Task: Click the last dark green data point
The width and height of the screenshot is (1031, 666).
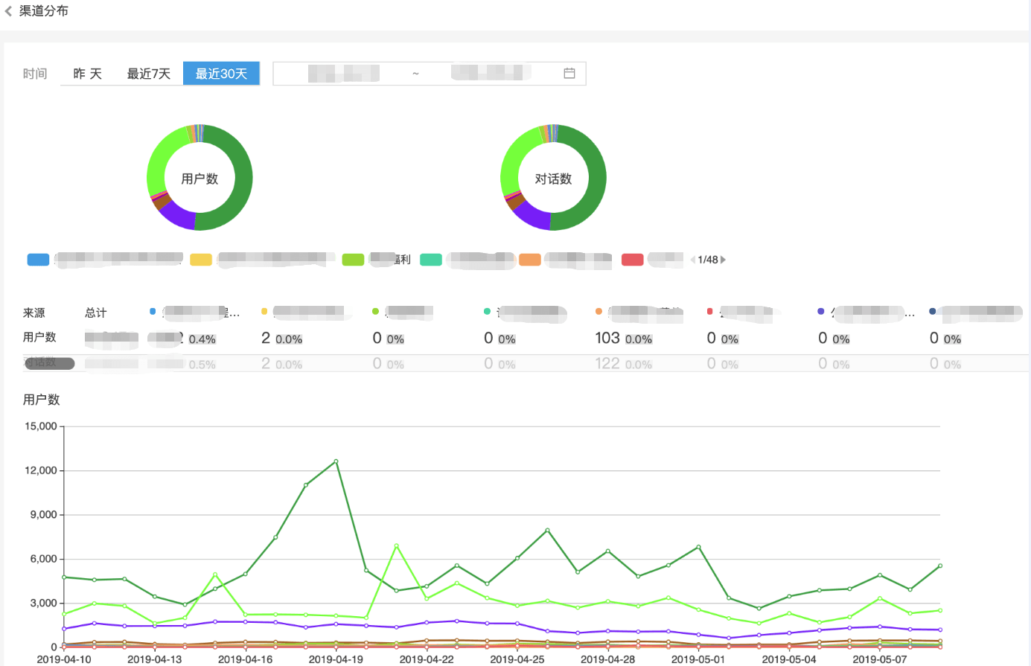Action: tap(940, 566)
